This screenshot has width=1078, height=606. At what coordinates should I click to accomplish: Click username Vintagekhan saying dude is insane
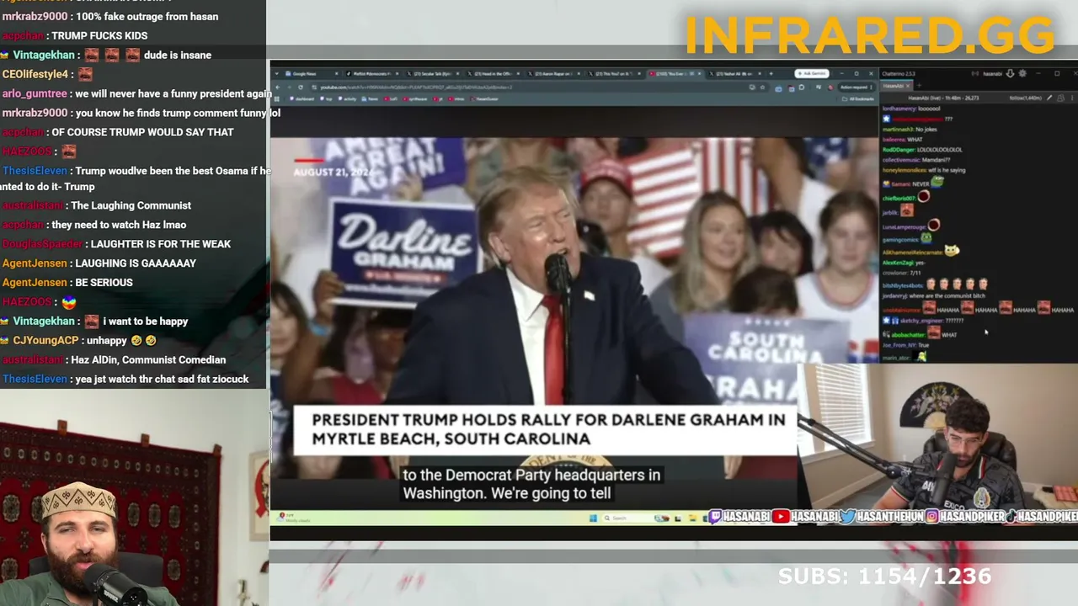44,55
